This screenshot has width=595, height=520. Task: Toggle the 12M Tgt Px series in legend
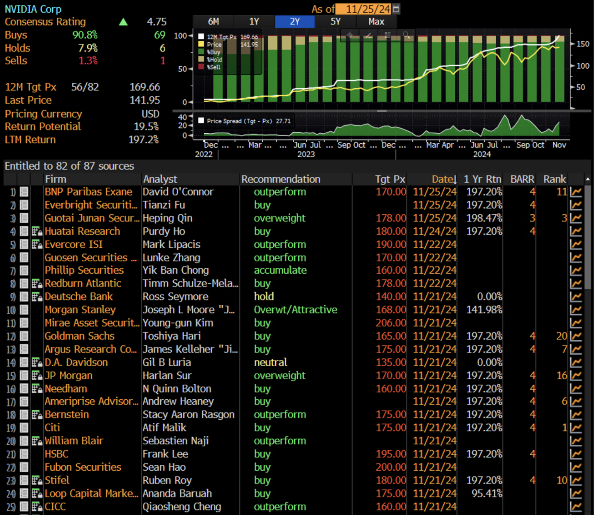201,36
